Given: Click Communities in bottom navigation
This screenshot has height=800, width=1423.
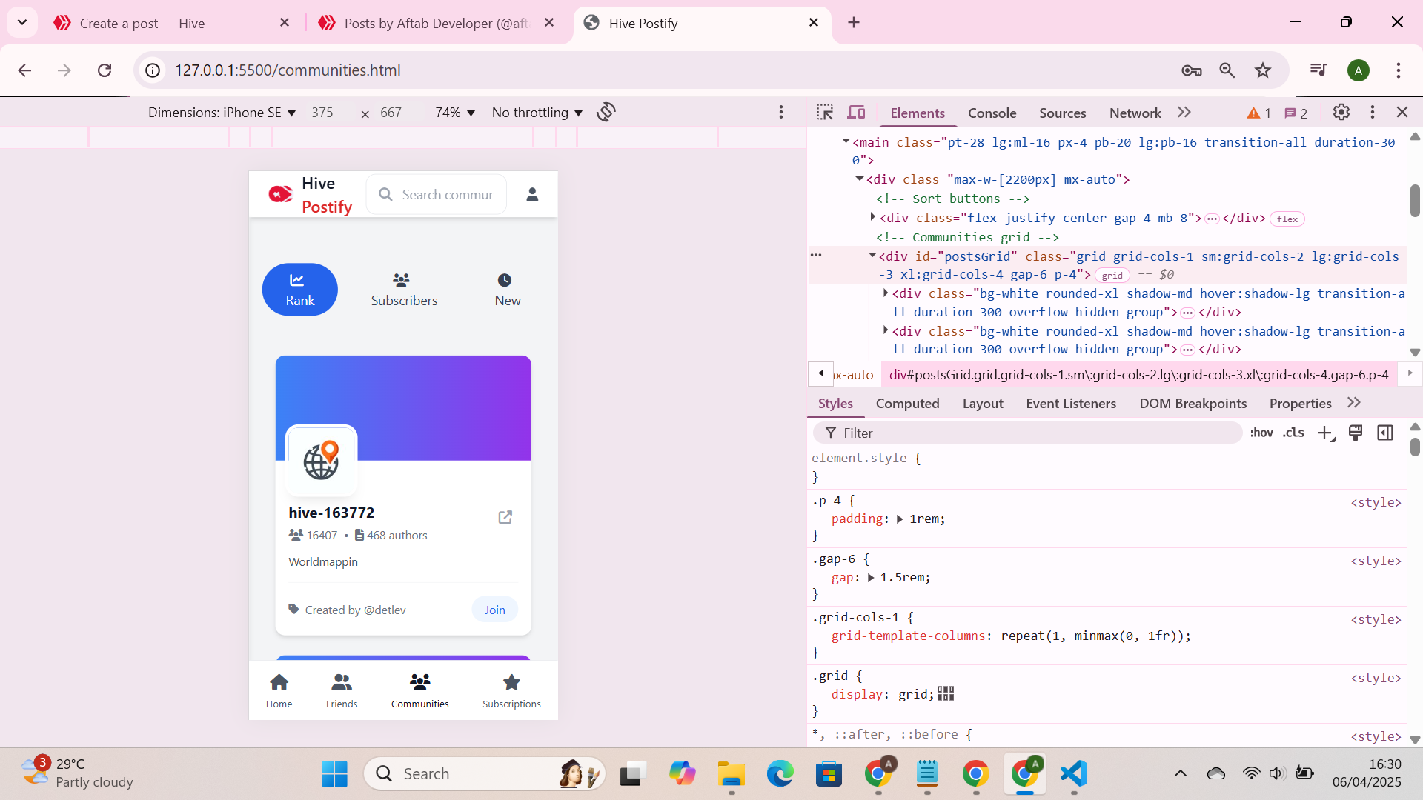Looking at the screenshot, I should tap(420, 690).
